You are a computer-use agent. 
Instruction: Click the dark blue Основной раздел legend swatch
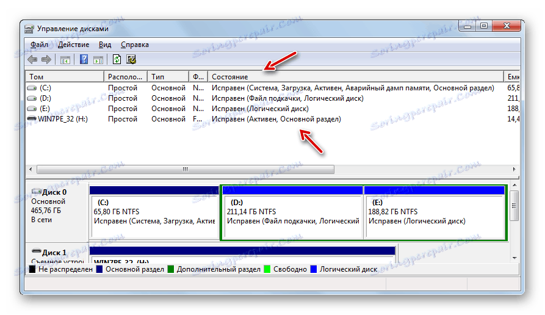click(99, 269)
